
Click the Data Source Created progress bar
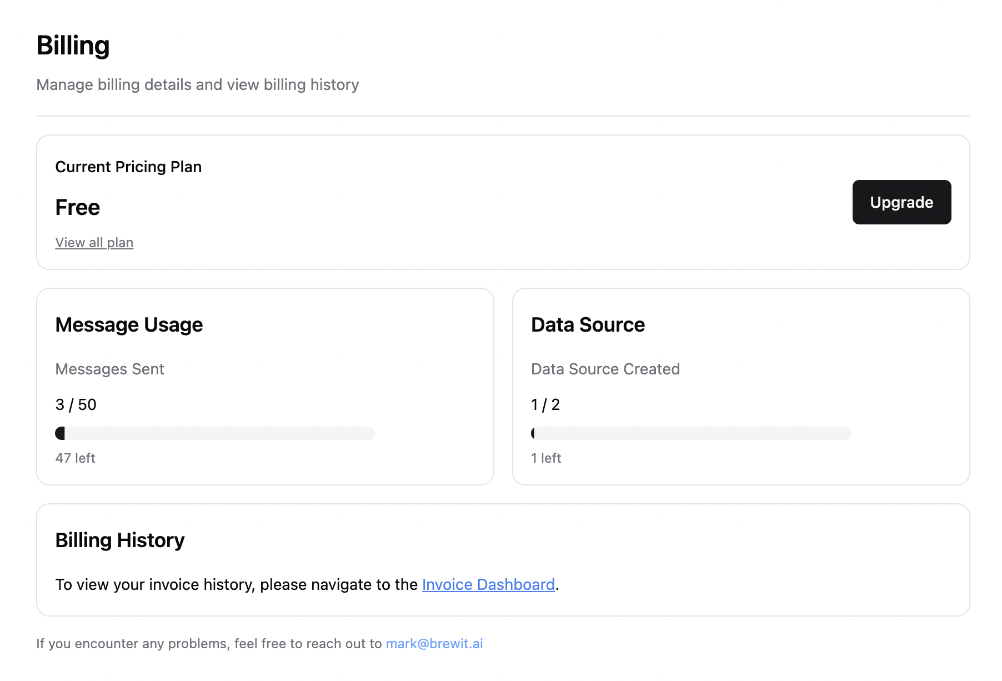[690, 433]
